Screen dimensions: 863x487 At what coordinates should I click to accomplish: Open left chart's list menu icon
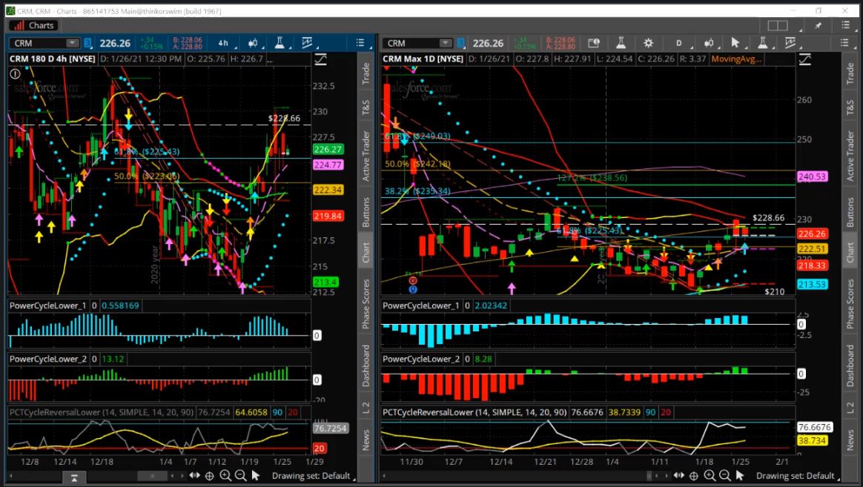point(360,43)
